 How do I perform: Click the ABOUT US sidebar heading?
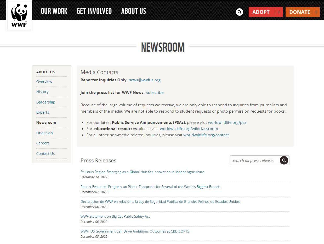pyautogui.click(x=46, y=72)
